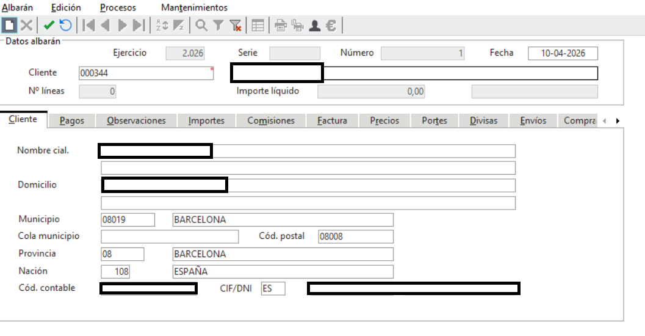Open the Albarán menu
This screenshot has height=336, width=645.
tap(18, 7)
